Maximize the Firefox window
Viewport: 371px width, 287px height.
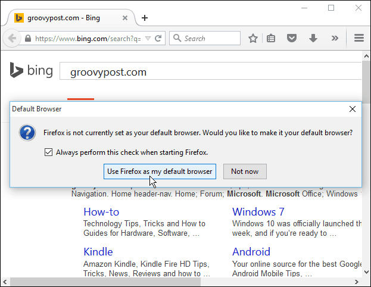(331, 8)
